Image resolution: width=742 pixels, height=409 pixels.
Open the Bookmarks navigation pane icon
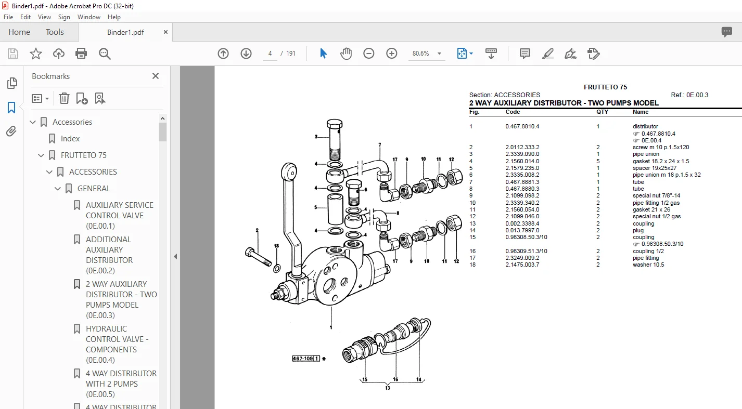click(11, 108)
